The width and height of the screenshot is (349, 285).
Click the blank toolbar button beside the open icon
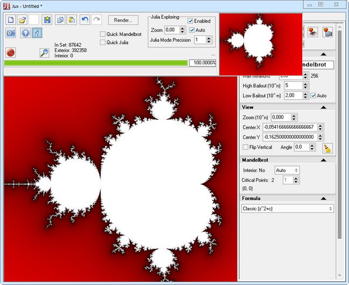coord(34,20)
